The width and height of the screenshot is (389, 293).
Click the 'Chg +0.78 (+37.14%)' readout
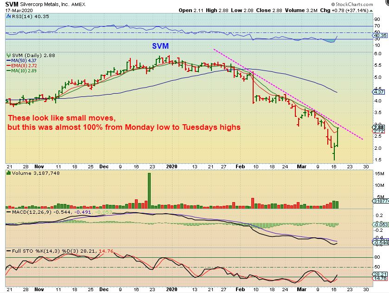click(x=344, y=10)
